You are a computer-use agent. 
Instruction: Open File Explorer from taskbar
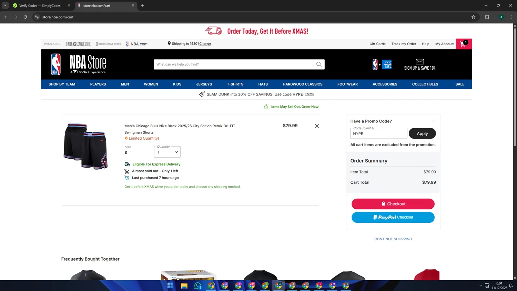[x=184, y=285]
